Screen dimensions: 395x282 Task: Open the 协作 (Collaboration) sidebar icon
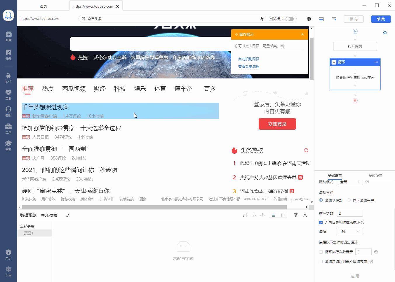[x=8, y=78]
